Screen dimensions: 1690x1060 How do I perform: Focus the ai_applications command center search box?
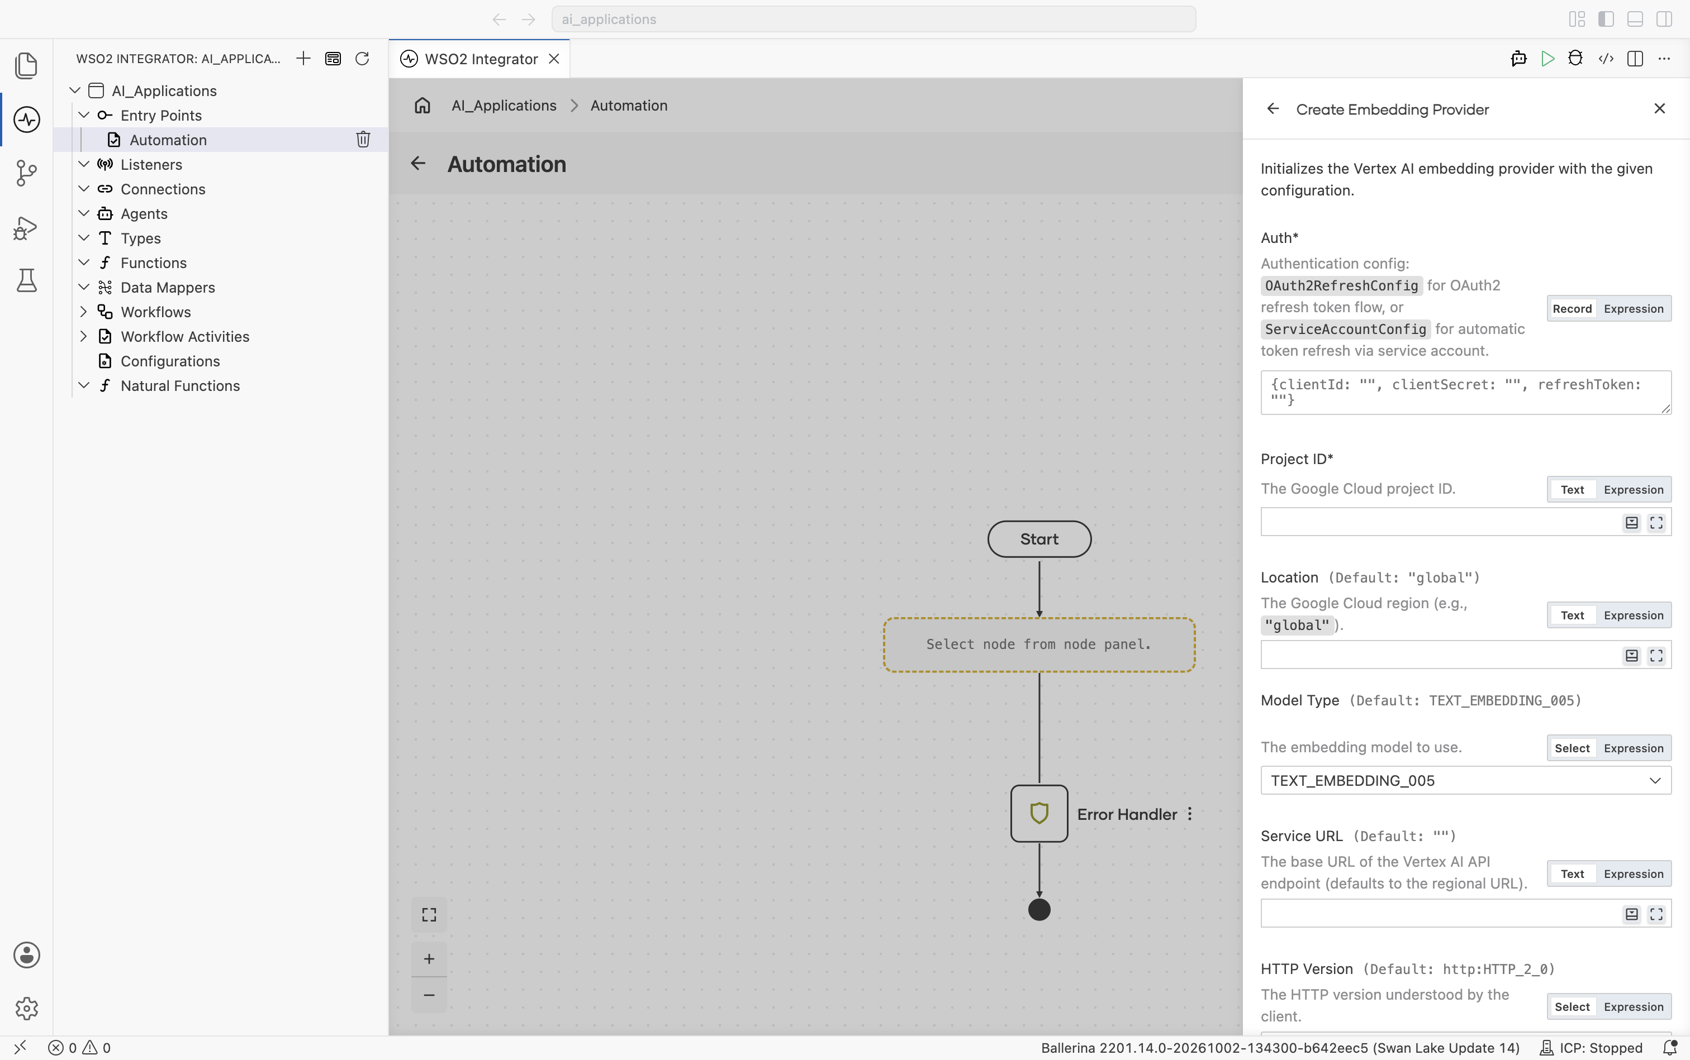point(874,19)
